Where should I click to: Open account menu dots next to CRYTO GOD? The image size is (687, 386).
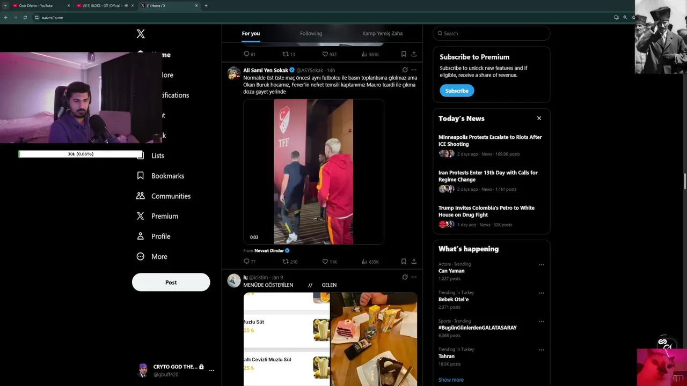tap(211, 370)
